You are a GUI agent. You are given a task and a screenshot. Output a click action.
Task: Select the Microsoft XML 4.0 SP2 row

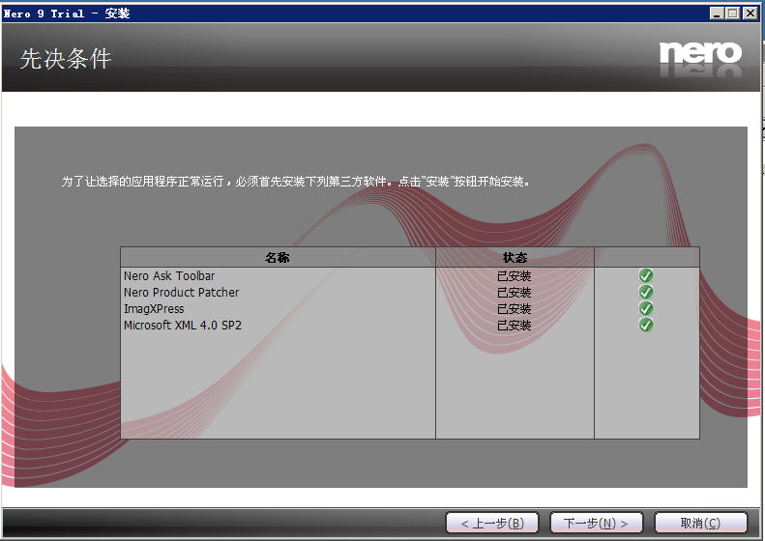[x=410, y=326]
